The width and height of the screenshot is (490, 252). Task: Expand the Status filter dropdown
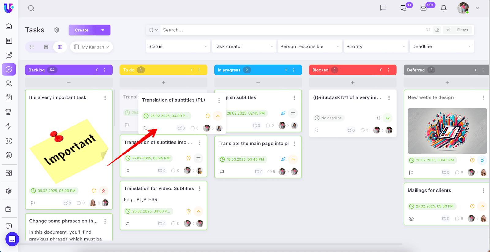(x=178, y=46)
